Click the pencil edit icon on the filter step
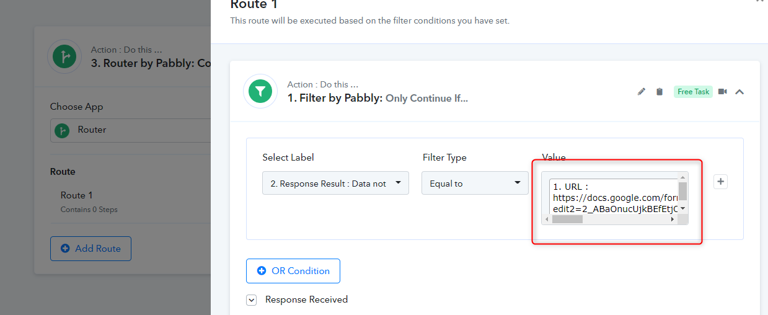Image resolution: width=768 pixels, height=315 pixels. pos(642,92)
